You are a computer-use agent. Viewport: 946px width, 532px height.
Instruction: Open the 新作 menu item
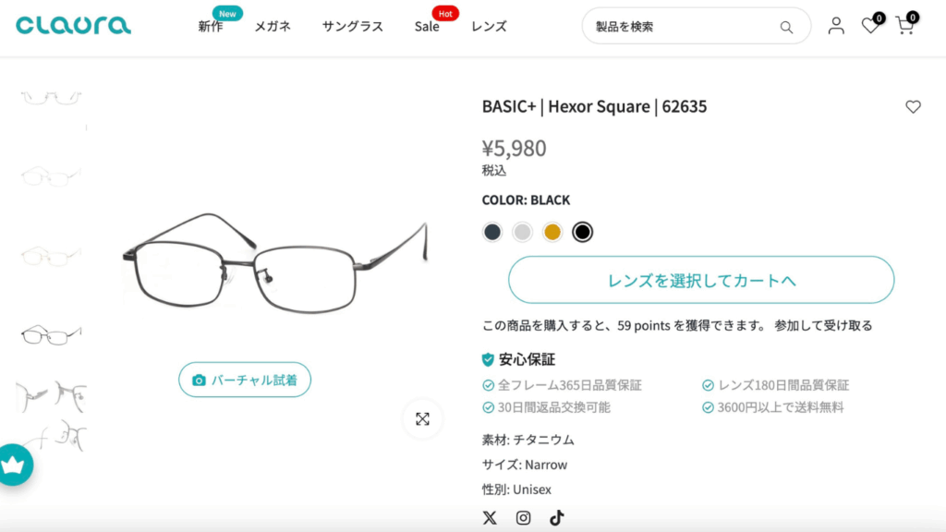tap(211, 27)
